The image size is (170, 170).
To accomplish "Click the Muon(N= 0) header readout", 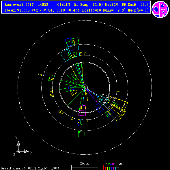I will click(138, 10).
